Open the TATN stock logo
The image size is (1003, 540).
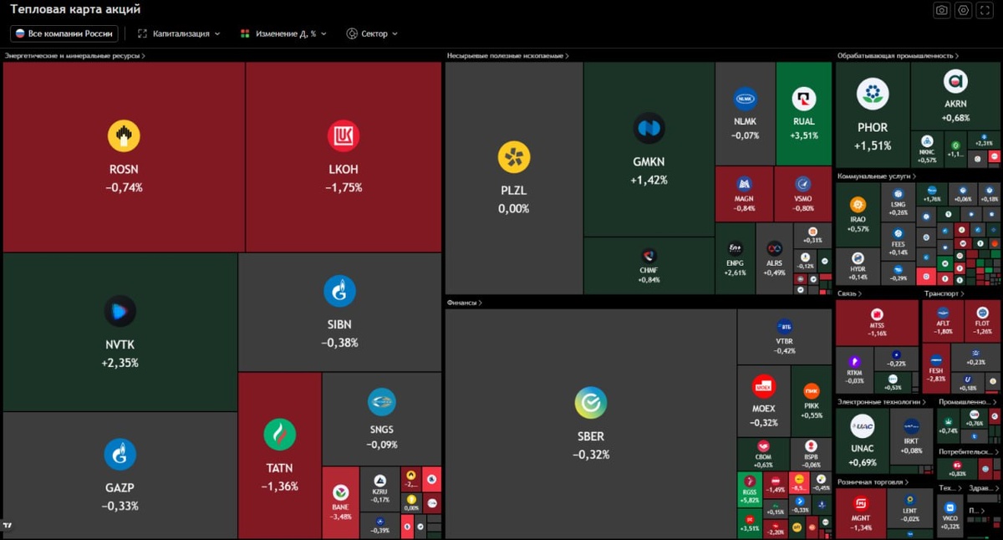[279, 435]
